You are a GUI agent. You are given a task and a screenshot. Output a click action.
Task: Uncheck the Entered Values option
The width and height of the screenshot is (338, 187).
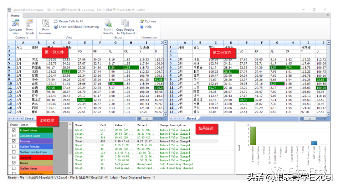14,130
